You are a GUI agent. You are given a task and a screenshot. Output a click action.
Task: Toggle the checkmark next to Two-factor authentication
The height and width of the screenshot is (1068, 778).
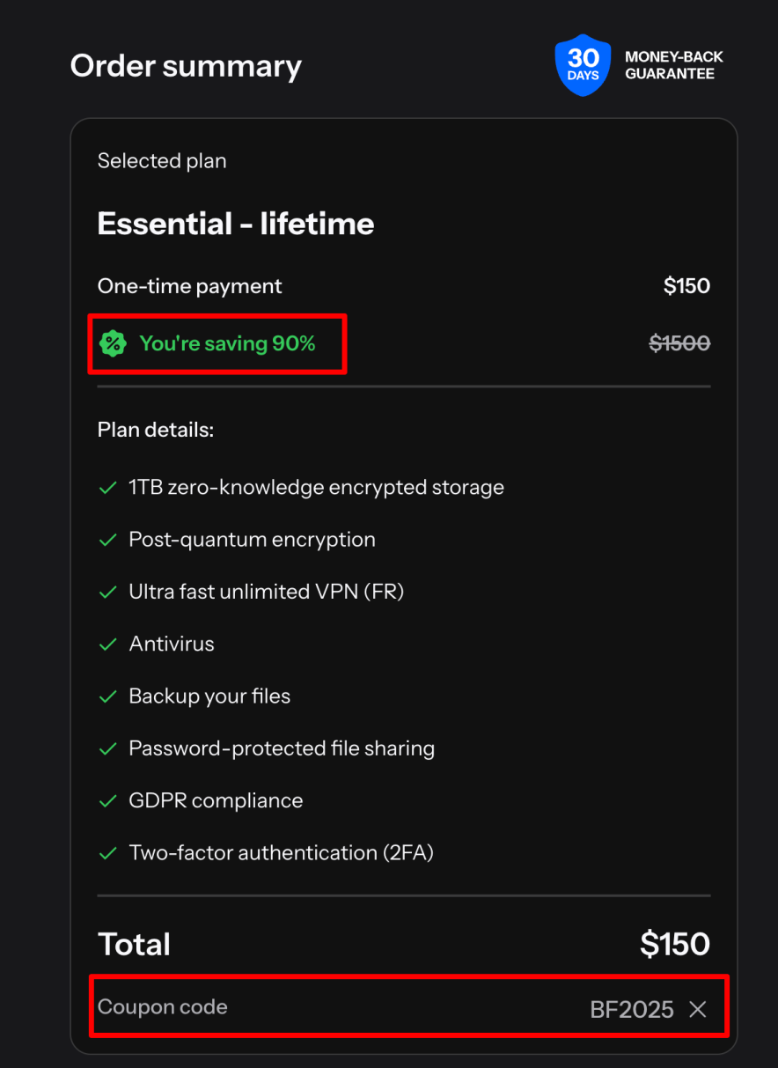click(x=108, y=851)
